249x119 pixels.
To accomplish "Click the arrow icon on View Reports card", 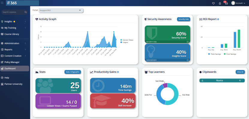I will [x=187, y=60].
